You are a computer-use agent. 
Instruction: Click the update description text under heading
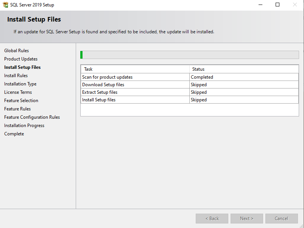tap(114, 32)
